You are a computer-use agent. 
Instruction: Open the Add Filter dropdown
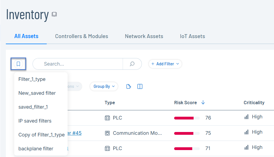click(165, 64)
